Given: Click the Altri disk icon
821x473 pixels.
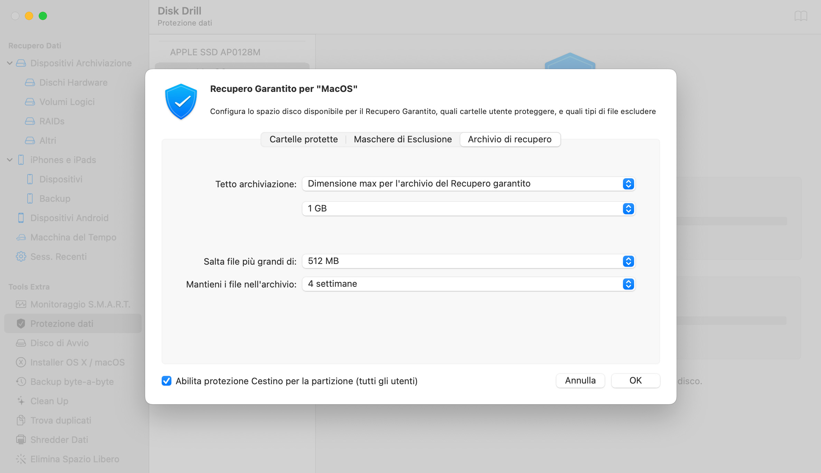Looking at the screenshot, I should (30, 141).
